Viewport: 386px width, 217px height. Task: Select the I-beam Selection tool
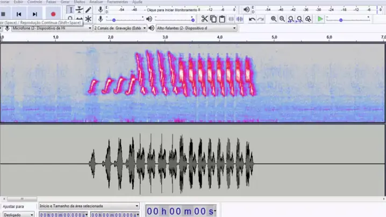[70, 10]
